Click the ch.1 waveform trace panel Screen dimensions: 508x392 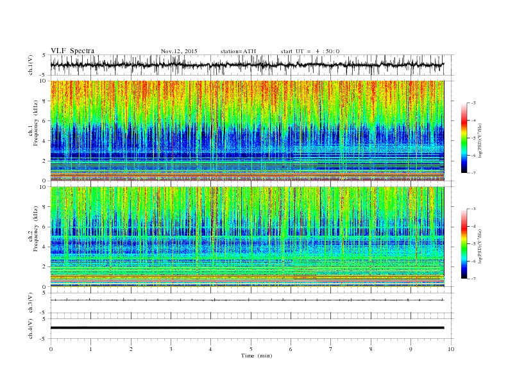(x=251, y=65)
